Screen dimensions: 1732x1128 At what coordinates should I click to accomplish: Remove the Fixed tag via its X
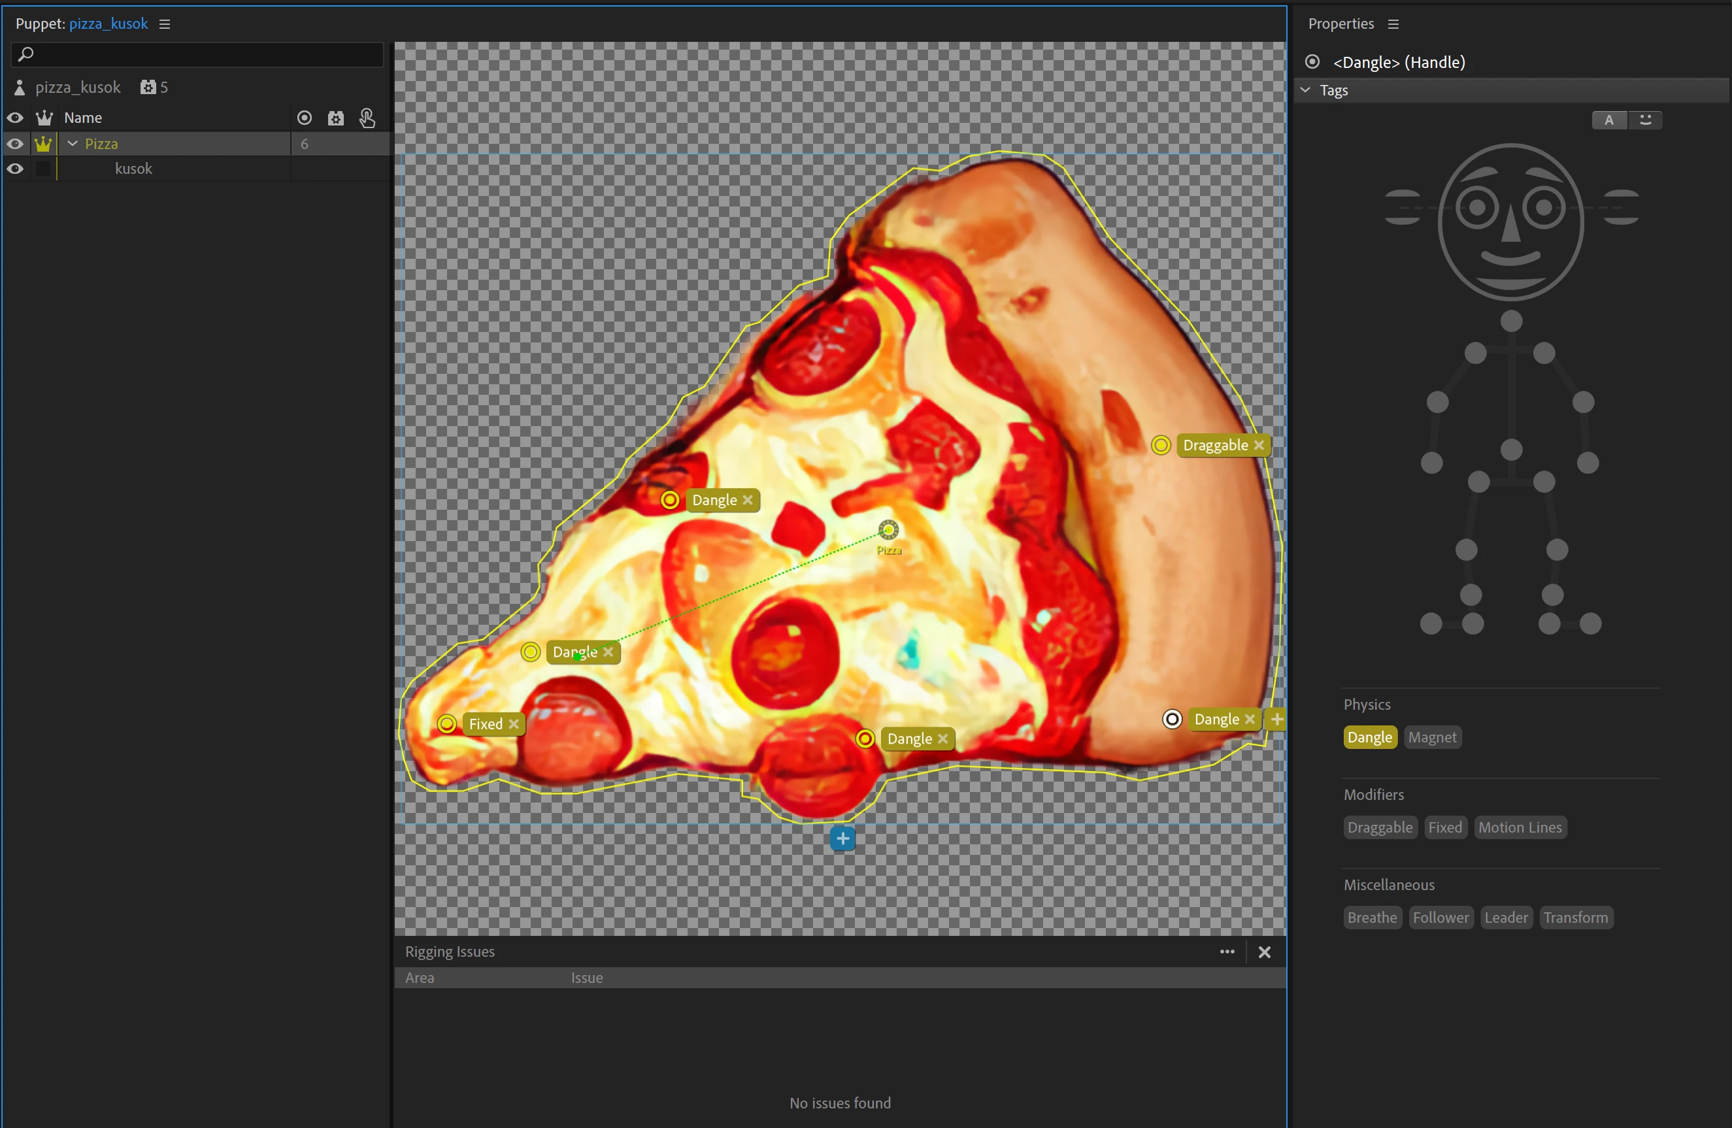tap(514, 723)
